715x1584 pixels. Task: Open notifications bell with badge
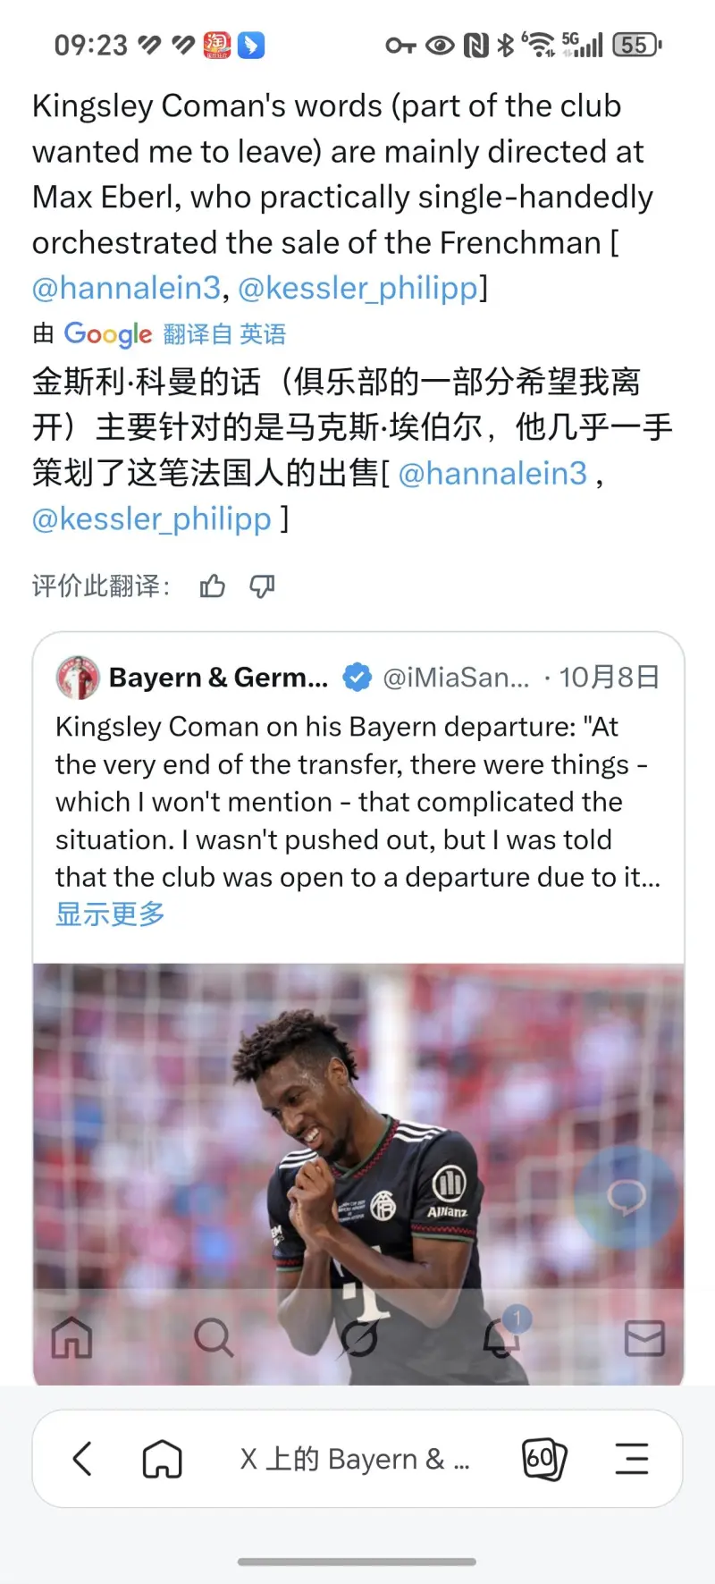click(x=502, y=1335)
